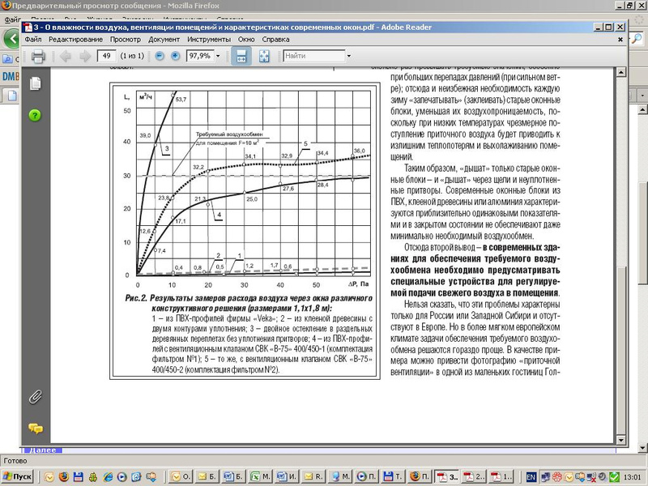Image resolution: width=648 pixels, height=486 pixels.
Task: Click the Далее link below the reader
Action: click(43, 450)
